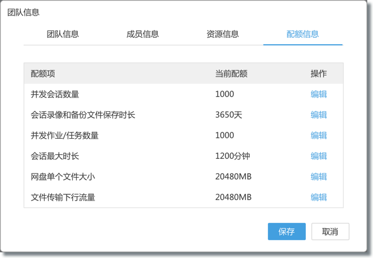Edit the 并发会话数量 quota
This screenshot has width=373, height=258.
point(318,95)
